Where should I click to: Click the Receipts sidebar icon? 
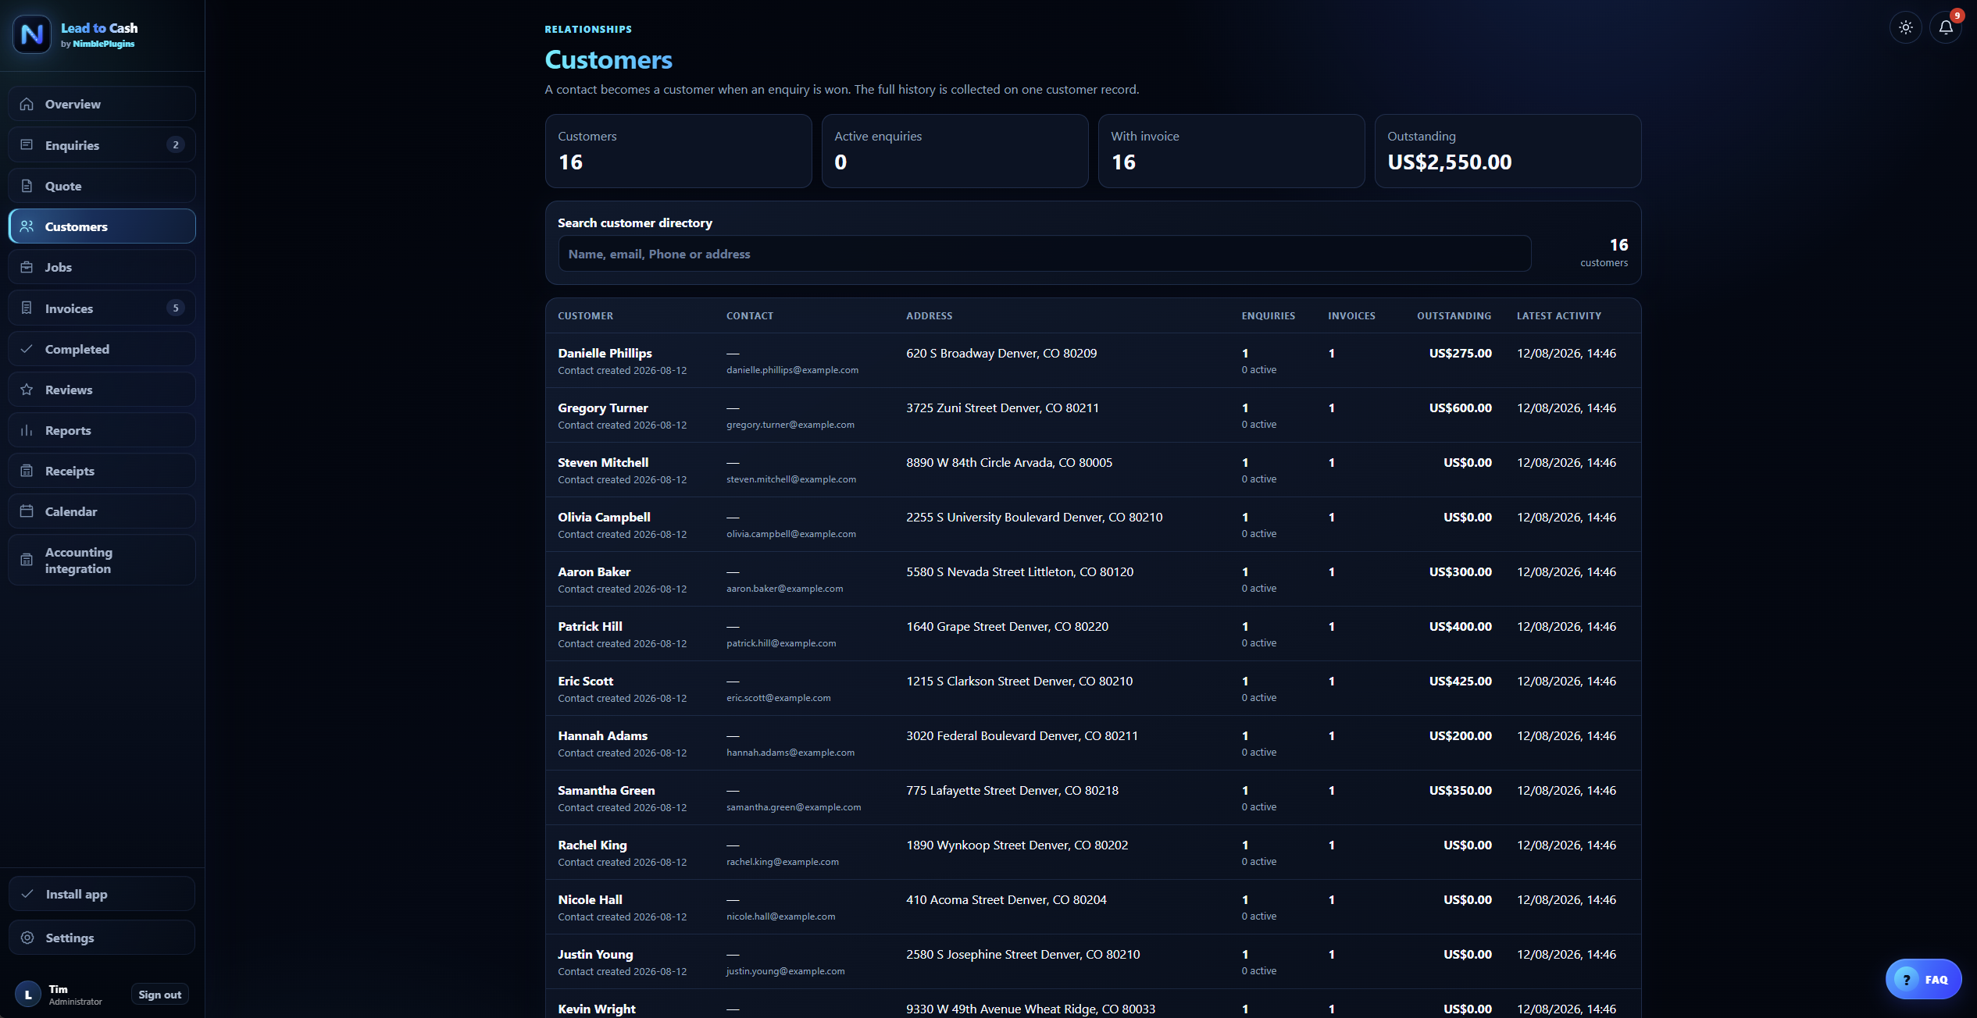(27, 471)
